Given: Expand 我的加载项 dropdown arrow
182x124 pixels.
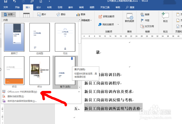Looking at the screenshot, I should pyautogui.click(x=118, y=24).
